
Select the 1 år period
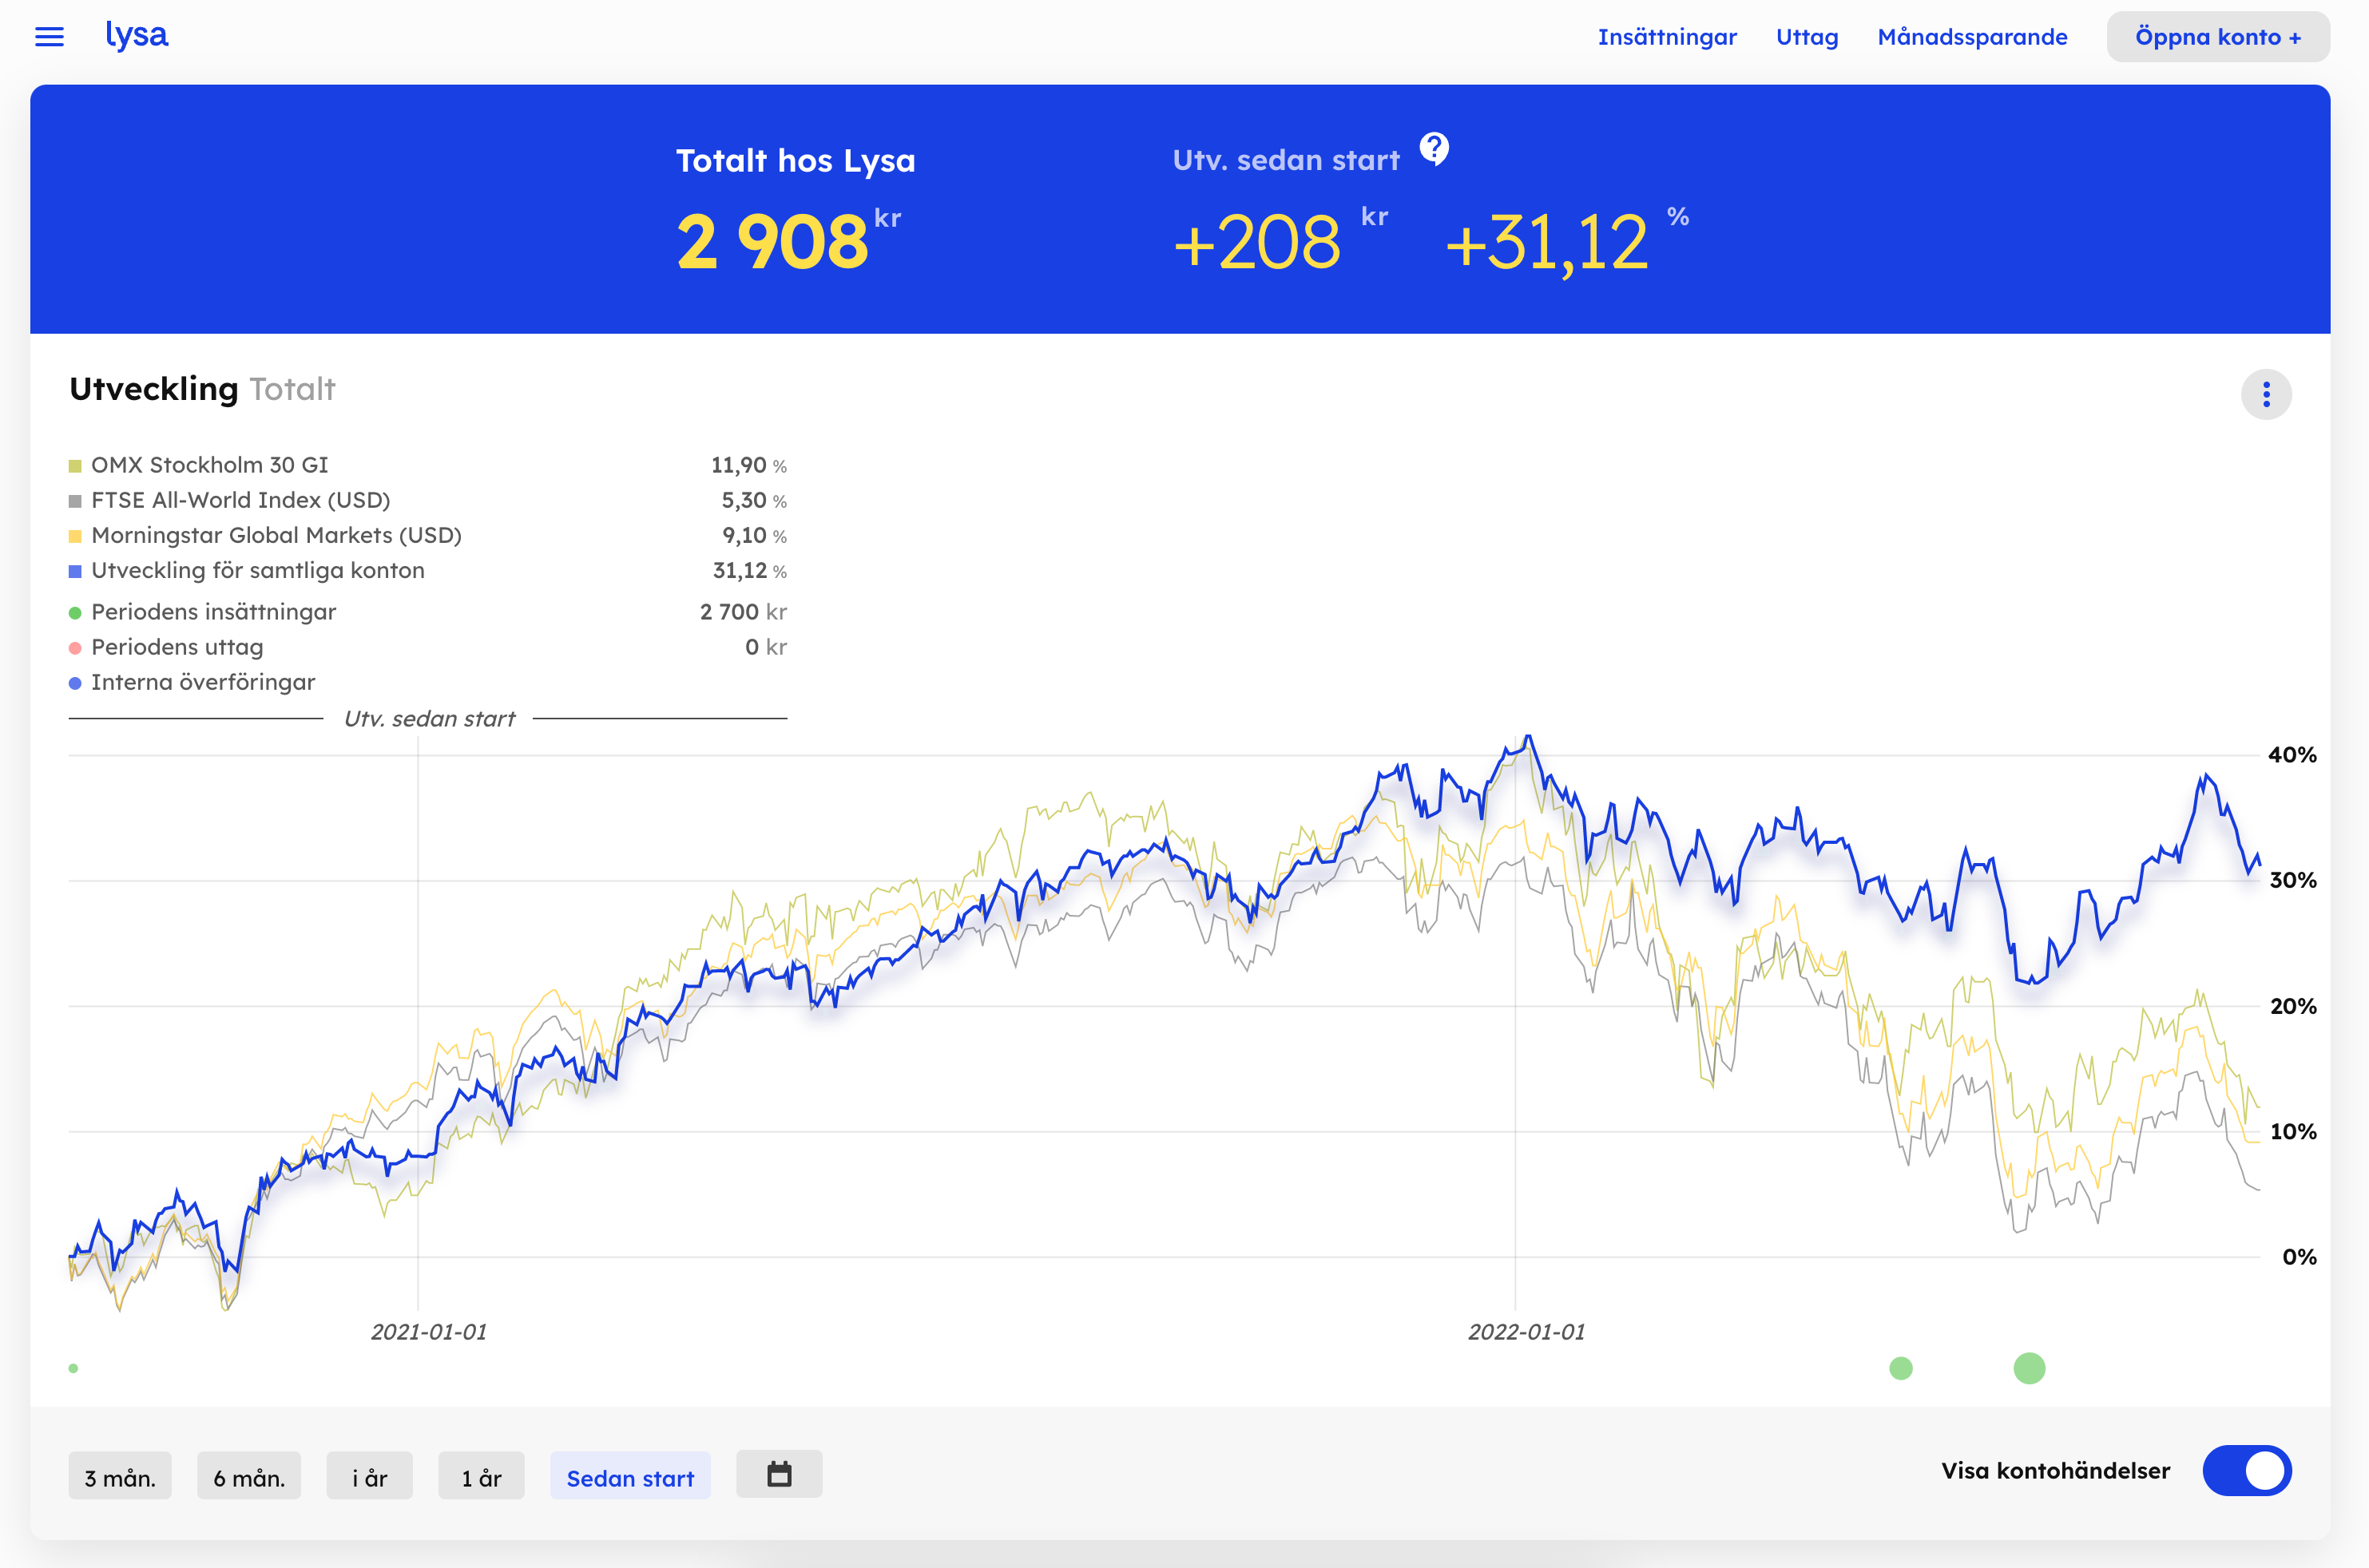[481, 1476]
